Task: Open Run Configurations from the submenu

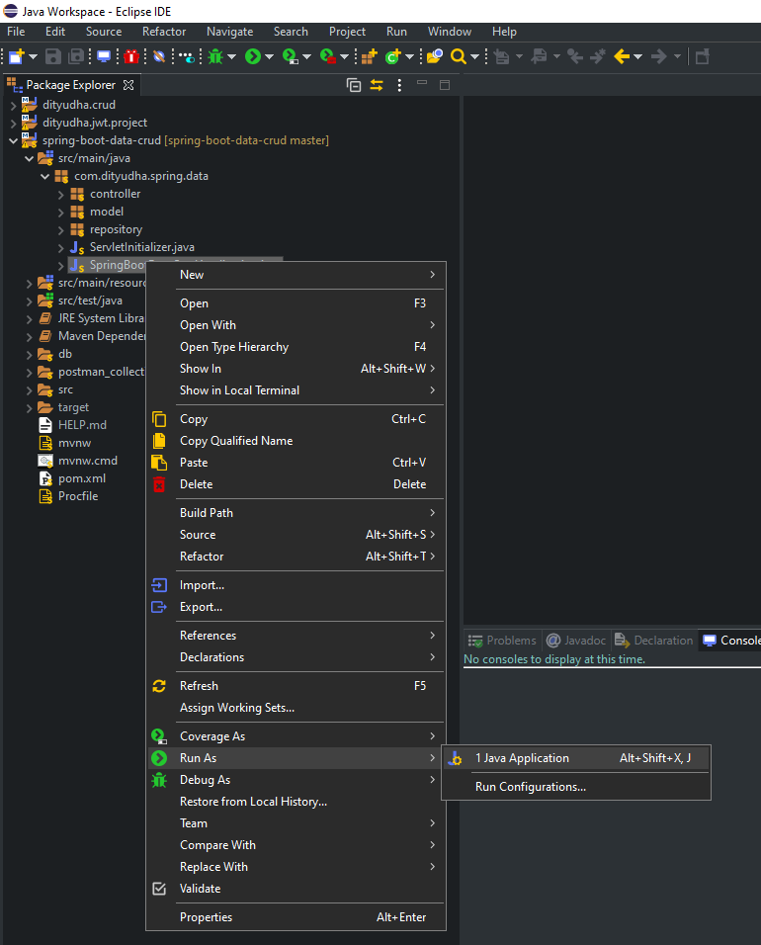Action: pyautogui.click(x=532, y=786)
